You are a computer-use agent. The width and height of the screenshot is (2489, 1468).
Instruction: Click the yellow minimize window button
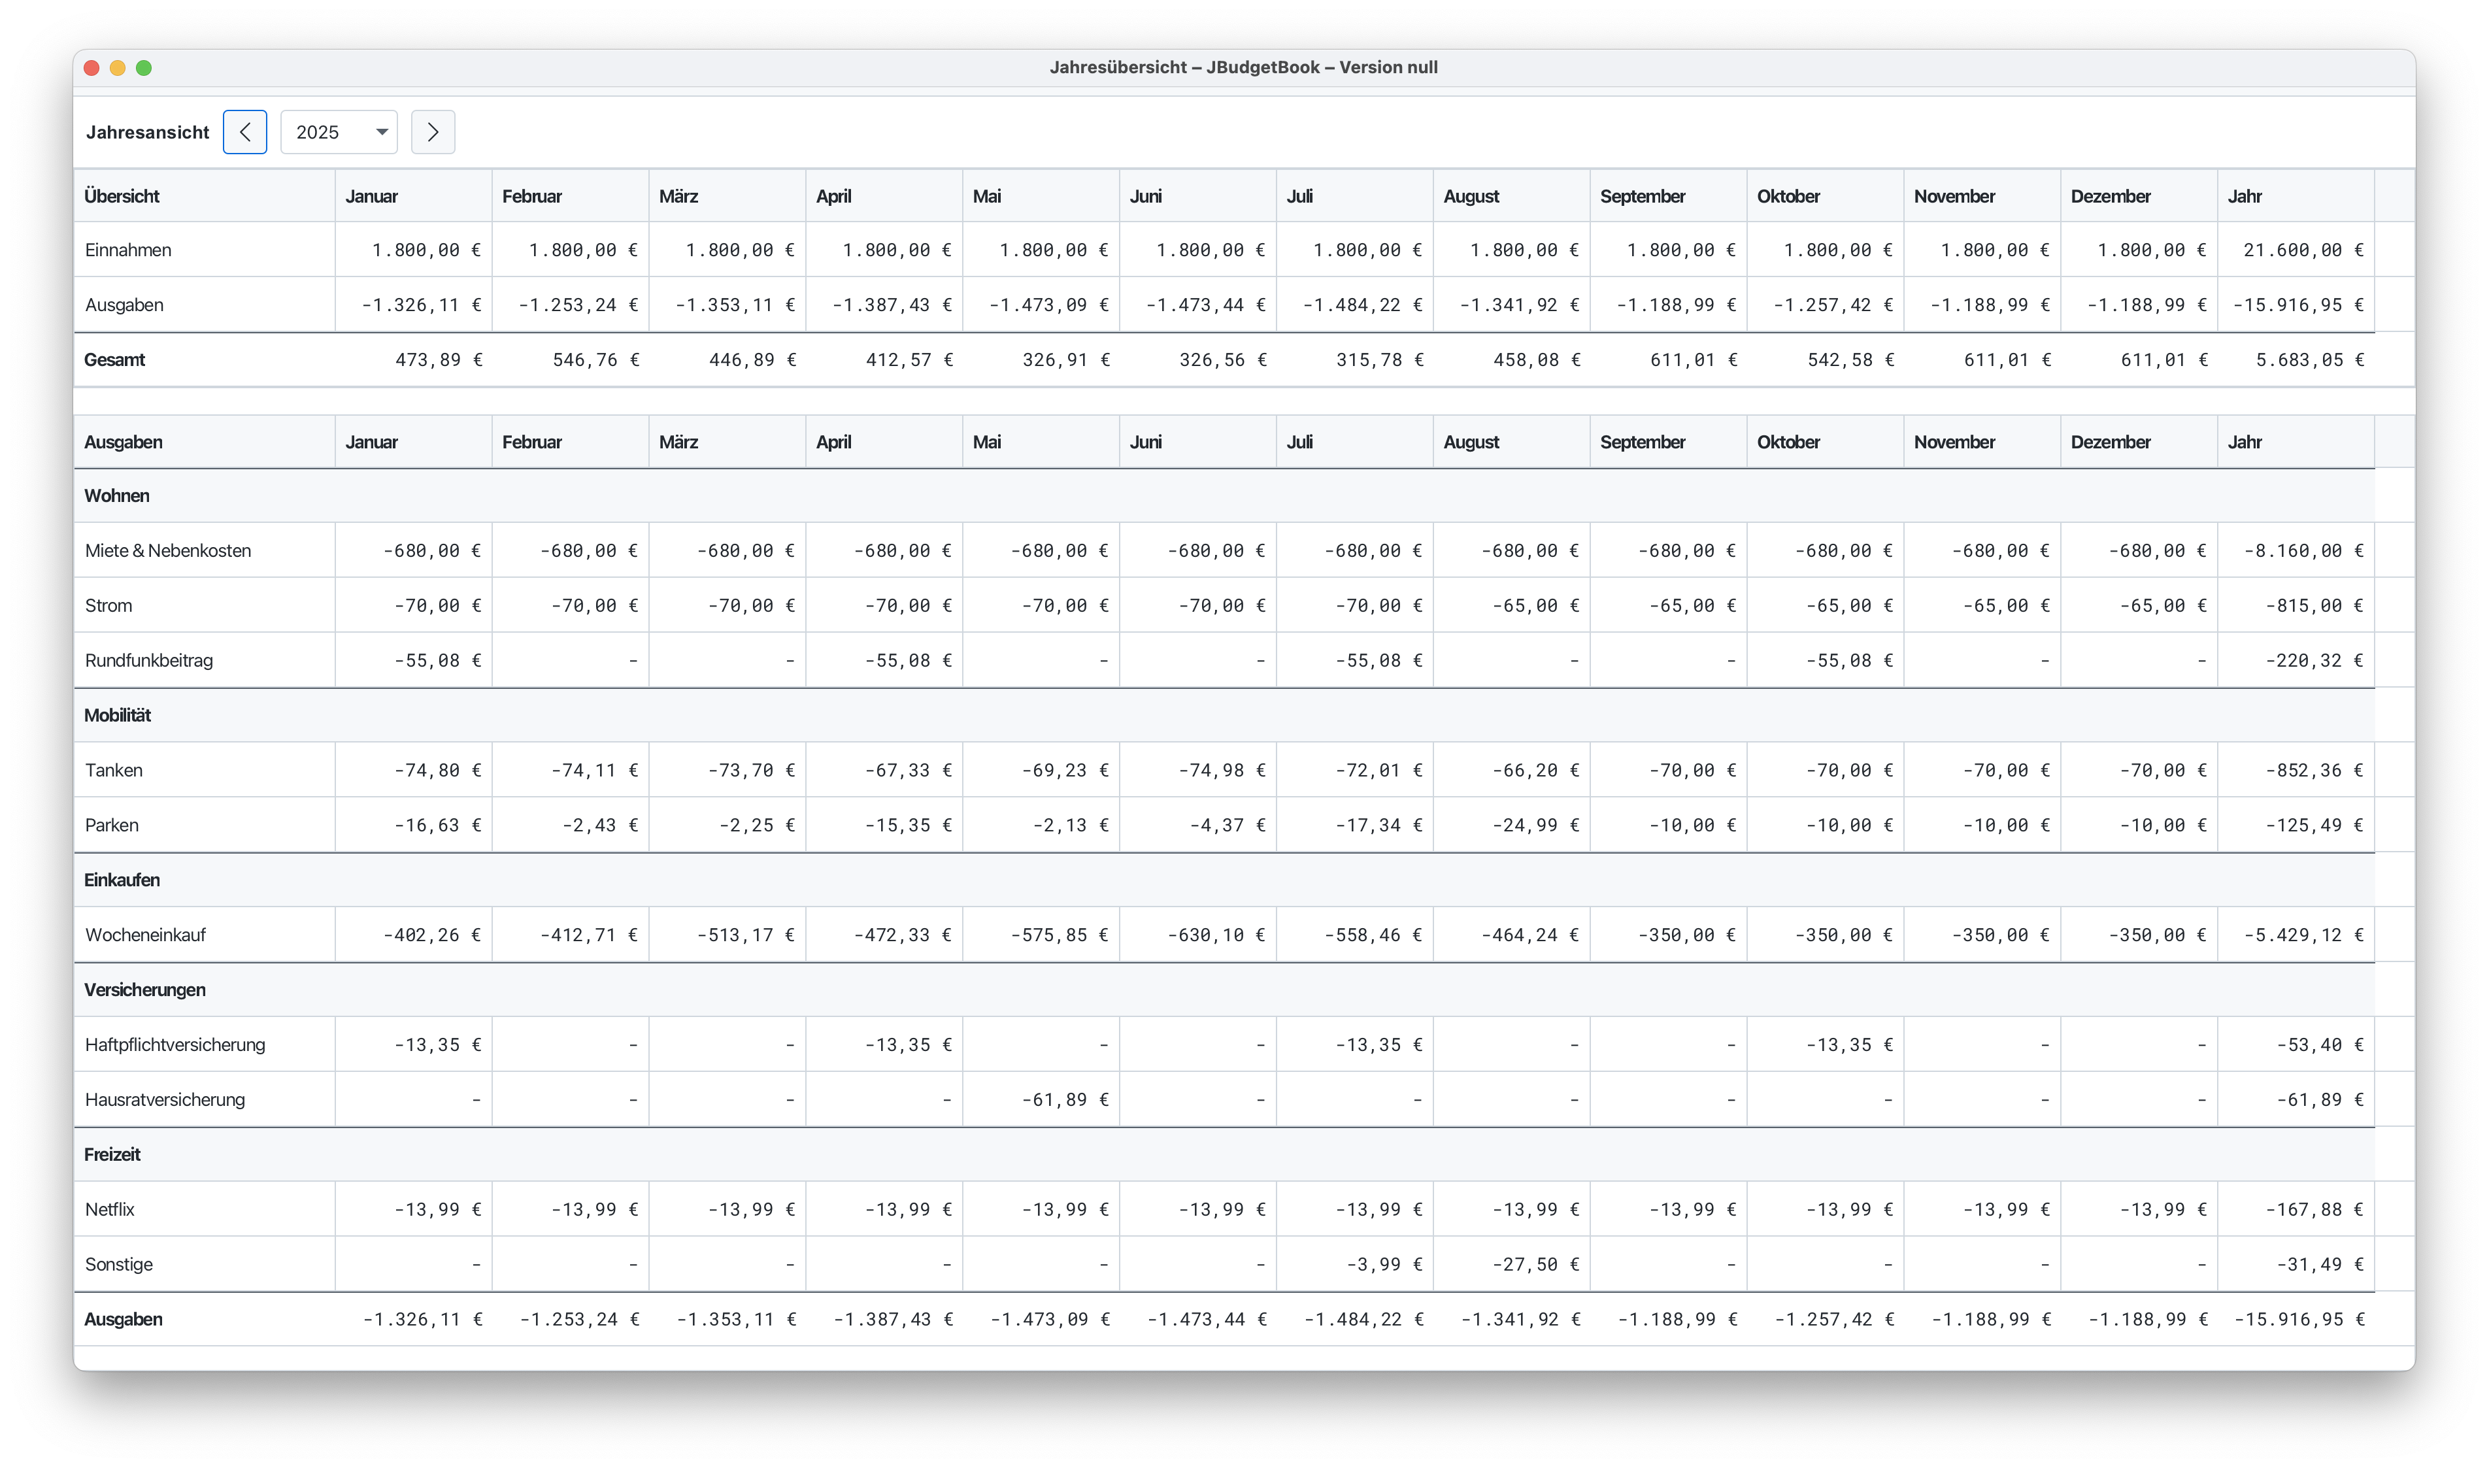118,68
